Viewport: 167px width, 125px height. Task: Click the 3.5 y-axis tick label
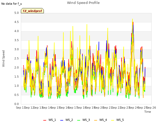[16, 40]
